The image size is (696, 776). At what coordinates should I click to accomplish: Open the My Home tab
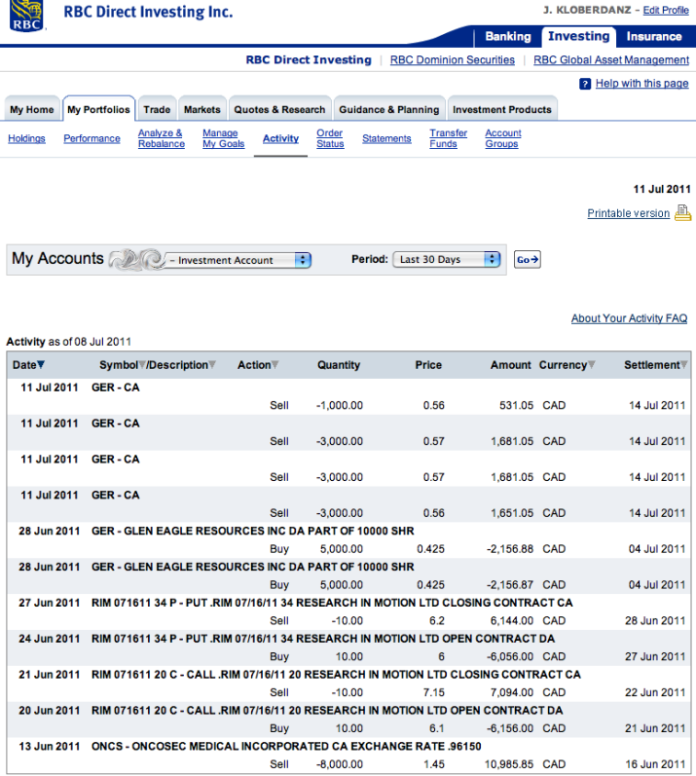[x=32, y=109]
